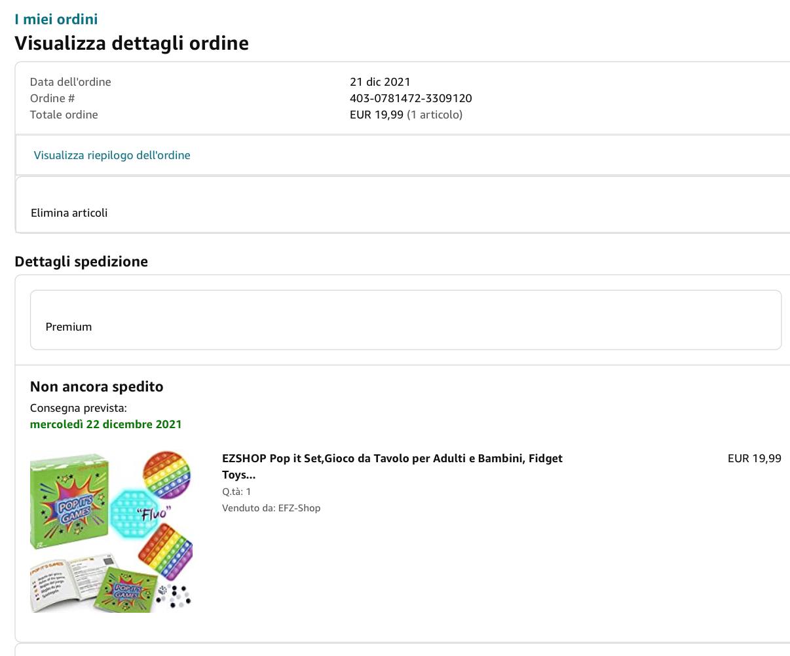Click the "Visualizza dettagli ordine" heading

click(132, 43)
